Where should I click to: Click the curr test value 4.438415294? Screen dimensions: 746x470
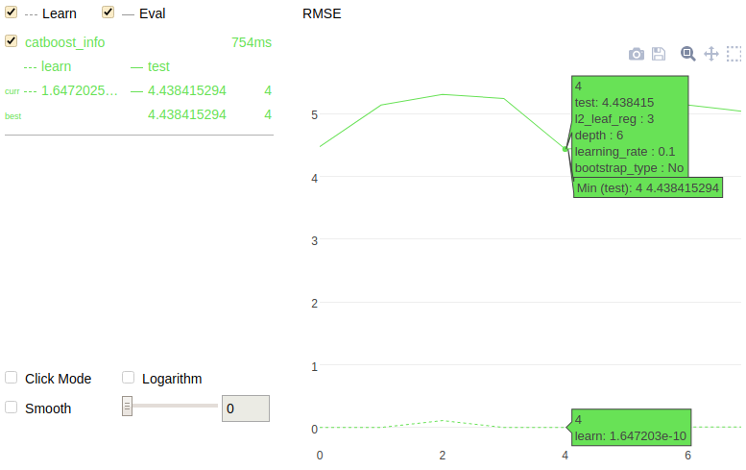point(186,90)
